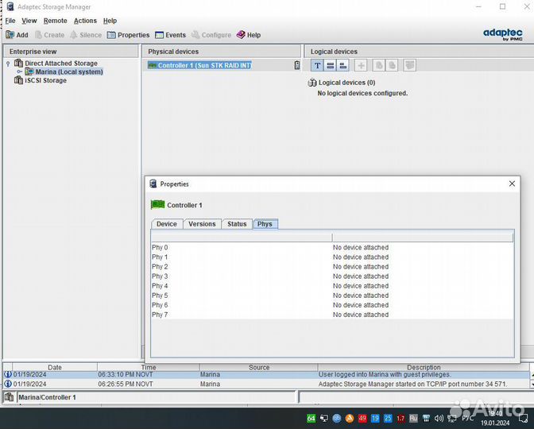The width and height of the screenshot is (534, 429).
Task: Click the create logical device plus icon
Action: point(361,65)
